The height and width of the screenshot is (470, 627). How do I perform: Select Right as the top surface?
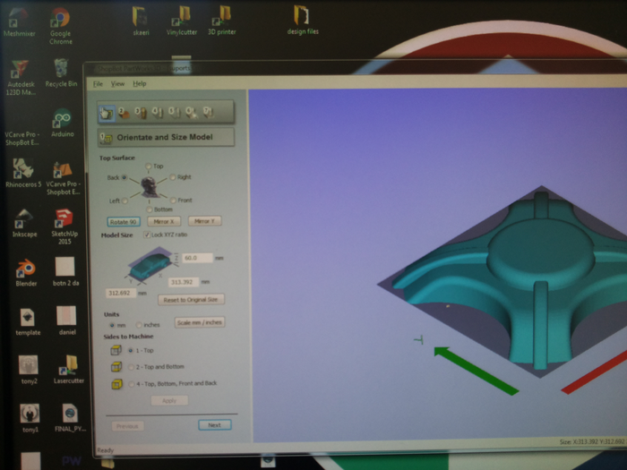click(x=173, y=176)
